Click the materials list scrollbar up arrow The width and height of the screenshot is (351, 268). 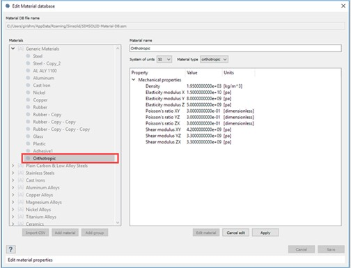click(x=118, y=48)
